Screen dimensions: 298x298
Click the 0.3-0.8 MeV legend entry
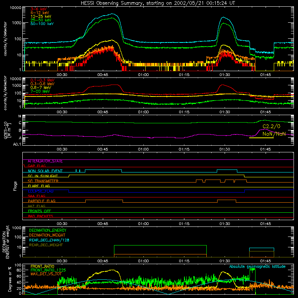click(42, 84)
